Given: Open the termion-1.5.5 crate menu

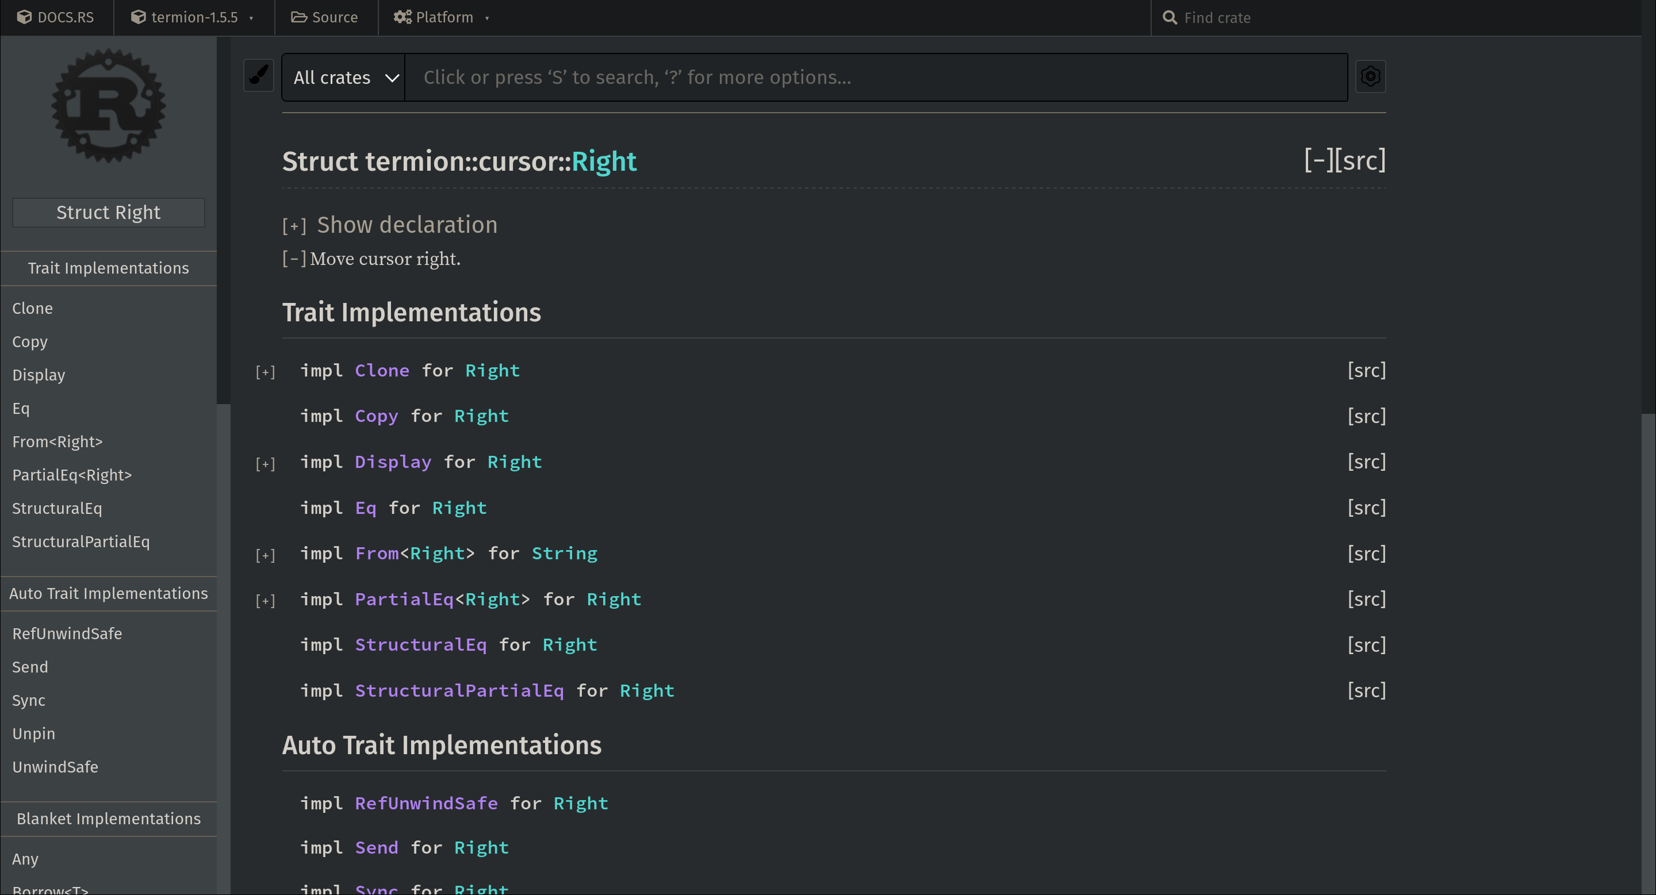Looking at the screenshot, I should coord(193,17).
